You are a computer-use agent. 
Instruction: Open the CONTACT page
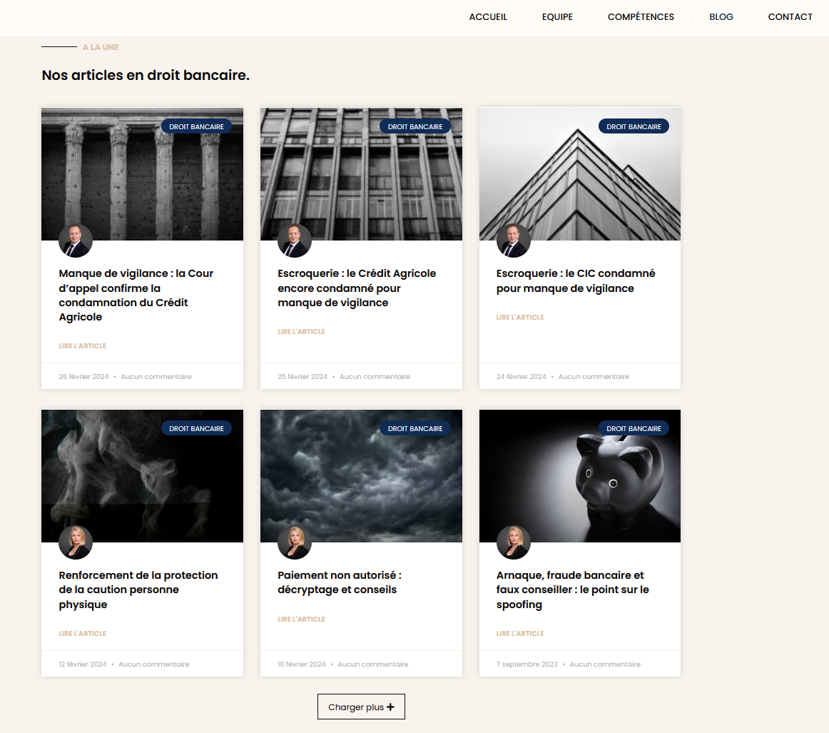[x=790, y=17]
